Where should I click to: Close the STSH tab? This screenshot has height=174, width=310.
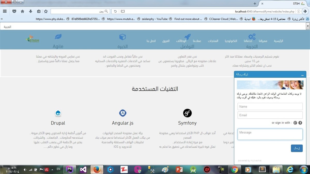coord(262,4)
